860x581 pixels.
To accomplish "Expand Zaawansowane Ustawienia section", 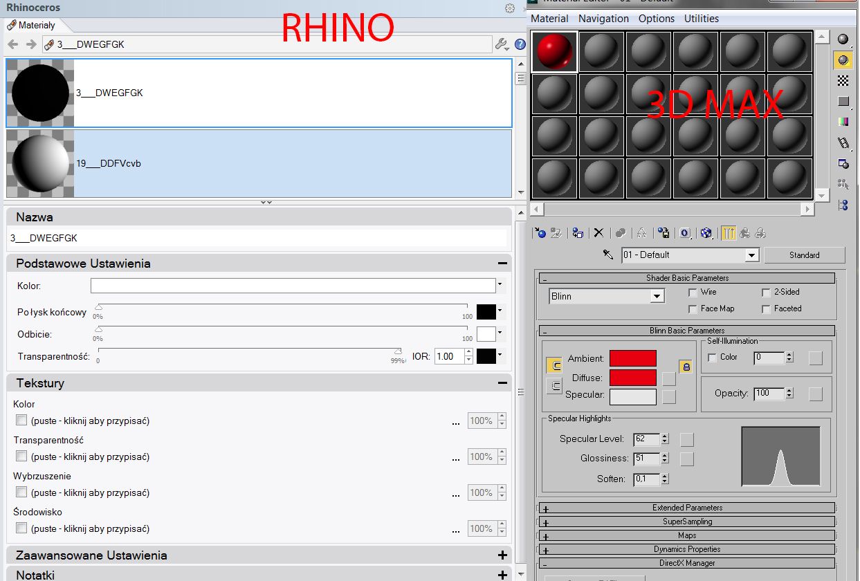I will [502, 555].
